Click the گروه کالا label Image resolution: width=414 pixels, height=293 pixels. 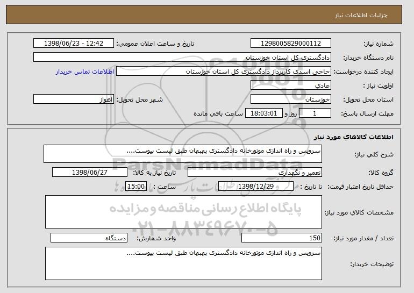381,173
